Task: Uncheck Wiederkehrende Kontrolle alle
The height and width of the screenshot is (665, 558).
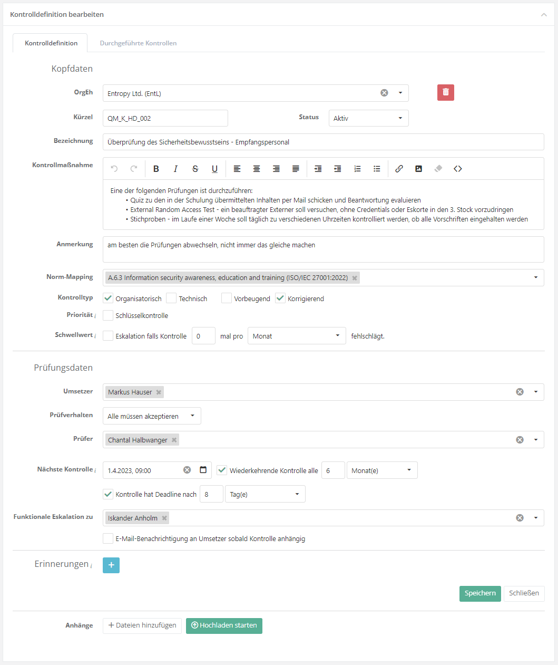Action: 222,470
